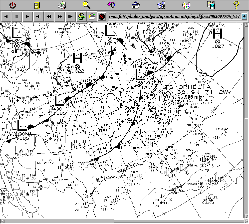Click the printer icon
This screenshot has height=224, width=249.
62,5
